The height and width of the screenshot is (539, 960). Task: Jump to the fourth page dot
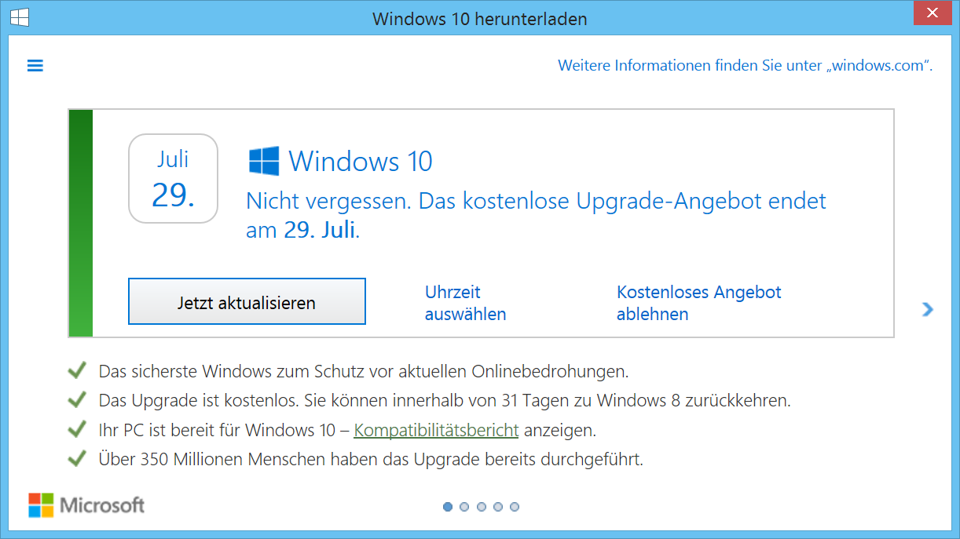[x=497, y=507]
